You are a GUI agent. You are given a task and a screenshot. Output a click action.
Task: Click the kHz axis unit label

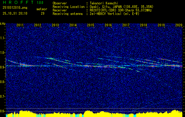(3, 24)
